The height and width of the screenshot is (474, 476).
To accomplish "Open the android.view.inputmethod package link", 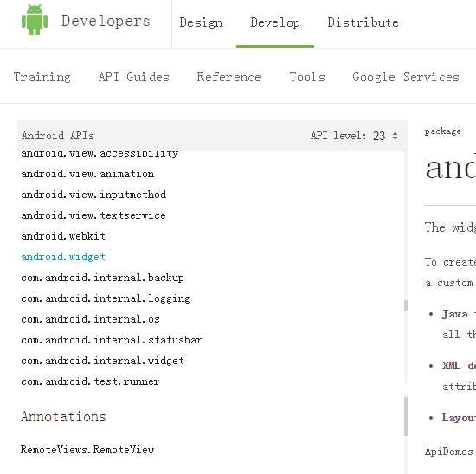I will (x=93, y=195).
